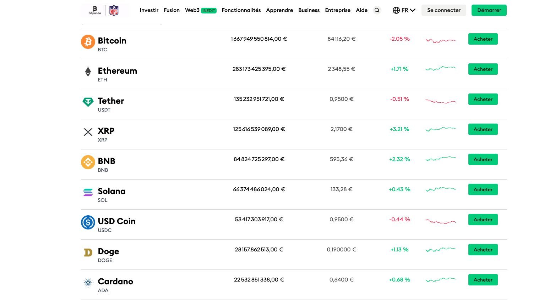Click the DOGE ticker label

point(105,260)
